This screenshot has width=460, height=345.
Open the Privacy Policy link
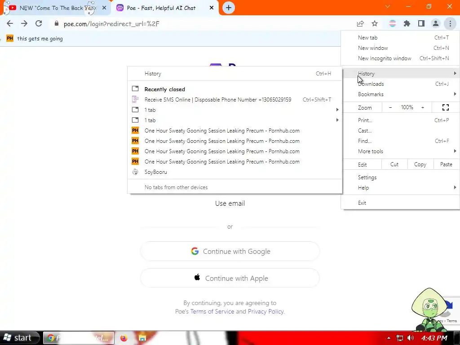(x=266, y=311)
